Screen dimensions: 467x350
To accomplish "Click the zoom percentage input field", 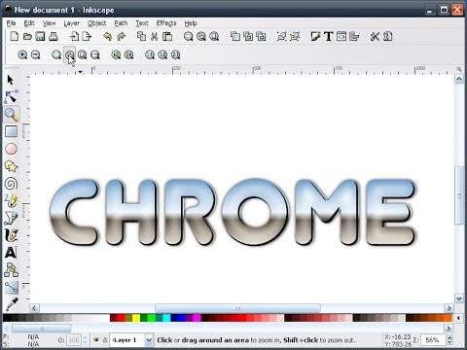I will (434, 340).
